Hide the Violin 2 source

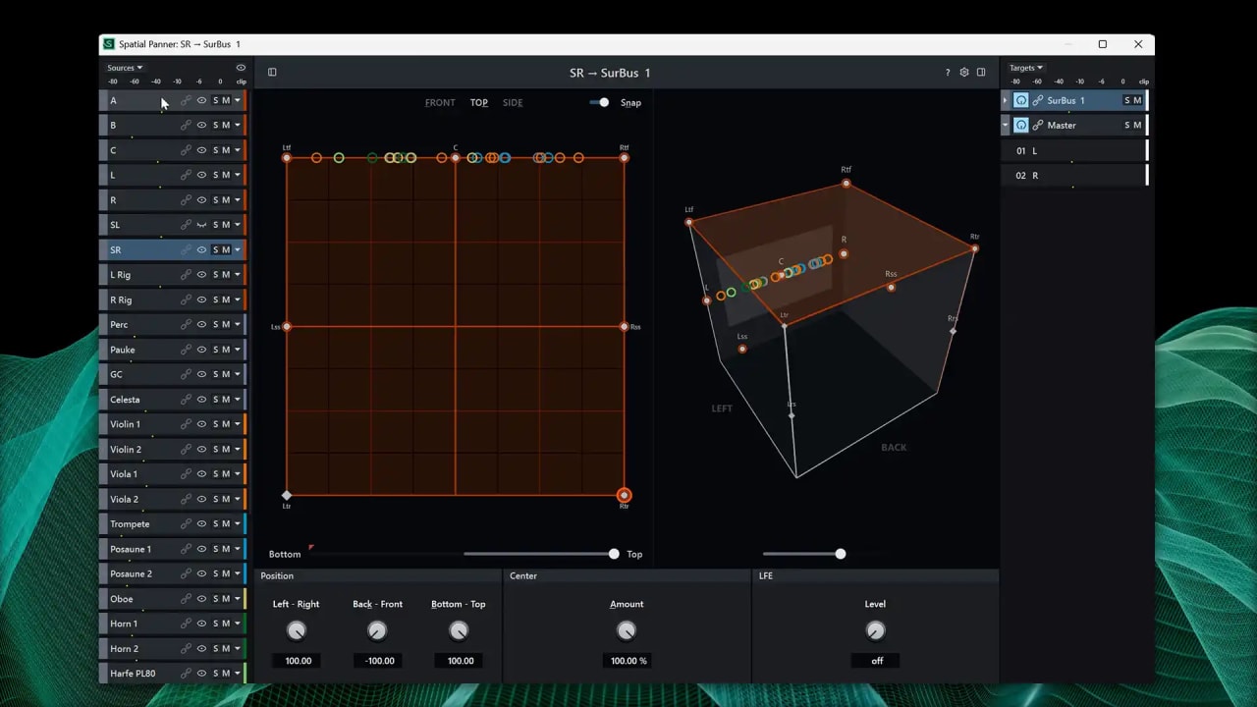pos(201,450)
